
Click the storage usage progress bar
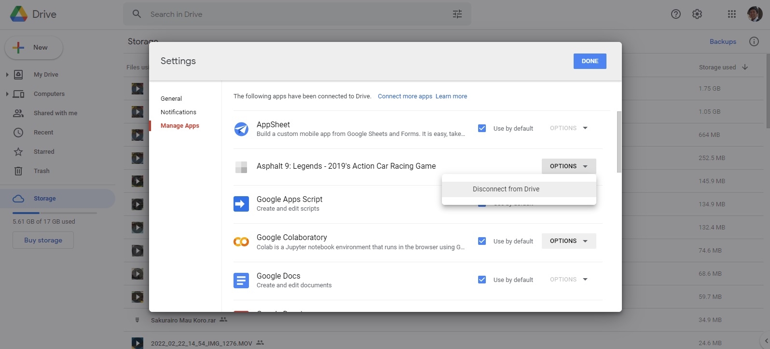point(55,213)
